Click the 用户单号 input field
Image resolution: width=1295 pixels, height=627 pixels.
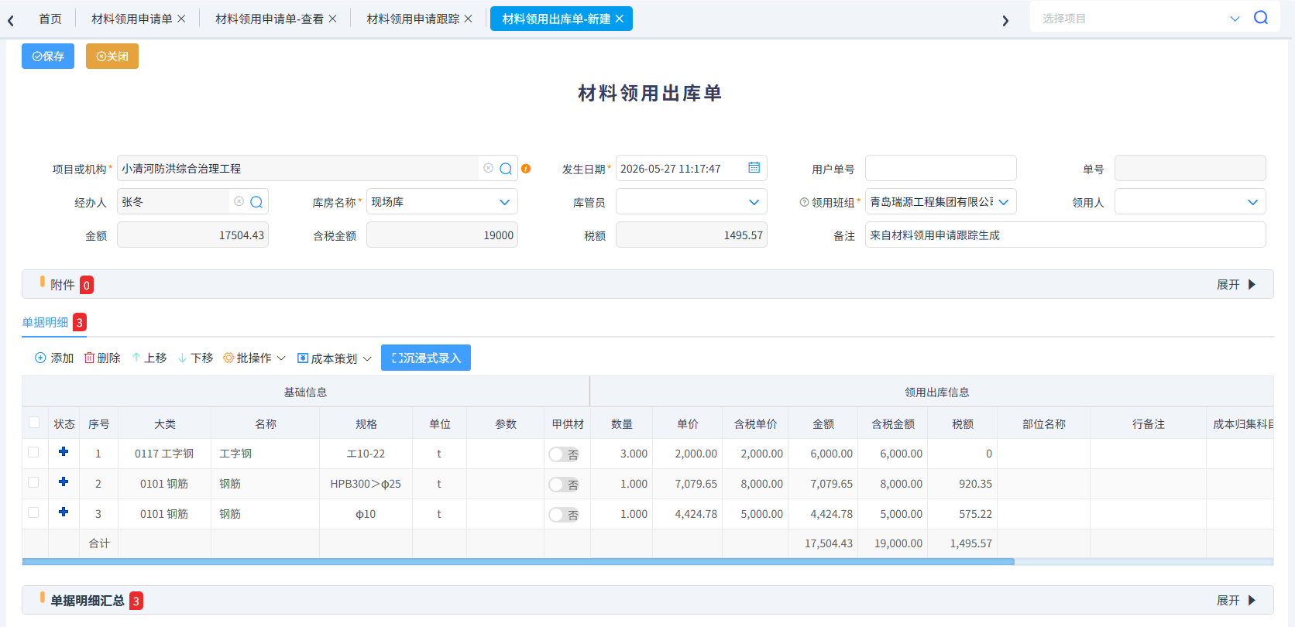tap(940, 168)
